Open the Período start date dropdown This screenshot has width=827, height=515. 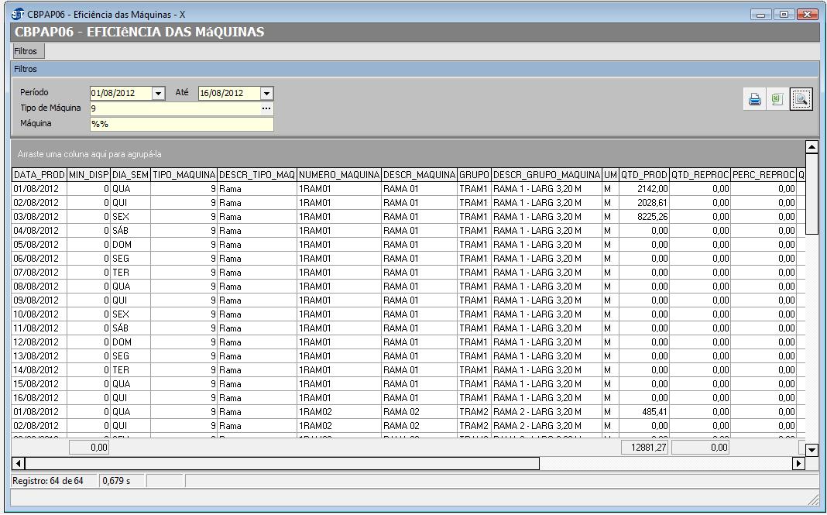[x=159, y=93]
